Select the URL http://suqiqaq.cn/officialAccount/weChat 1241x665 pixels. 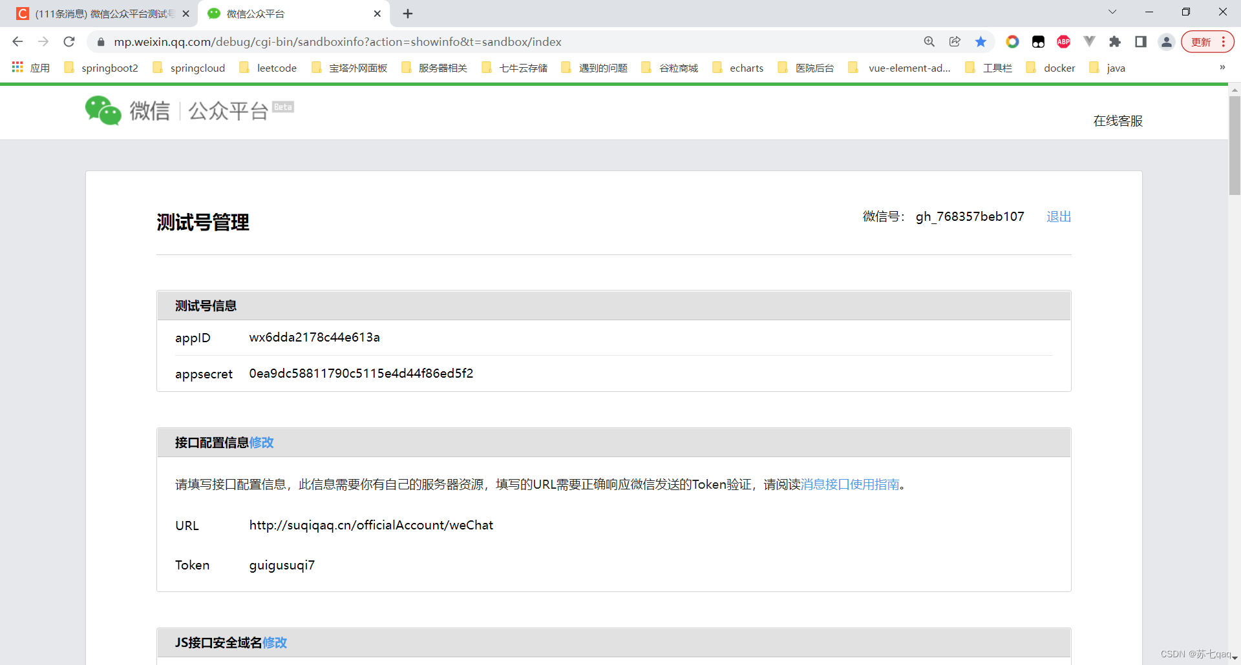tap(371, 525)
